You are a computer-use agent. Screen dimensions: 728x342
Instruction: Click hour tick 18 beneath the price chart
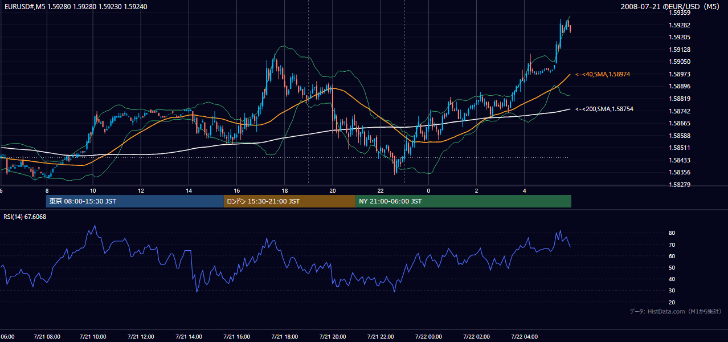(284, 191)
